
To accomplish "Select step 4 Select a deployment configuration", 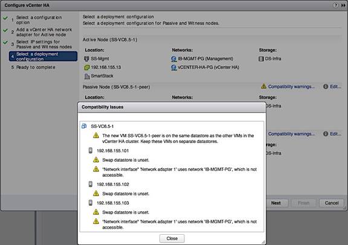I will coord(43,56).
